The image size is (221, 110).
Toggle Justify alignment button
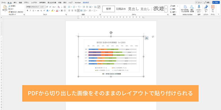[78, 11]
